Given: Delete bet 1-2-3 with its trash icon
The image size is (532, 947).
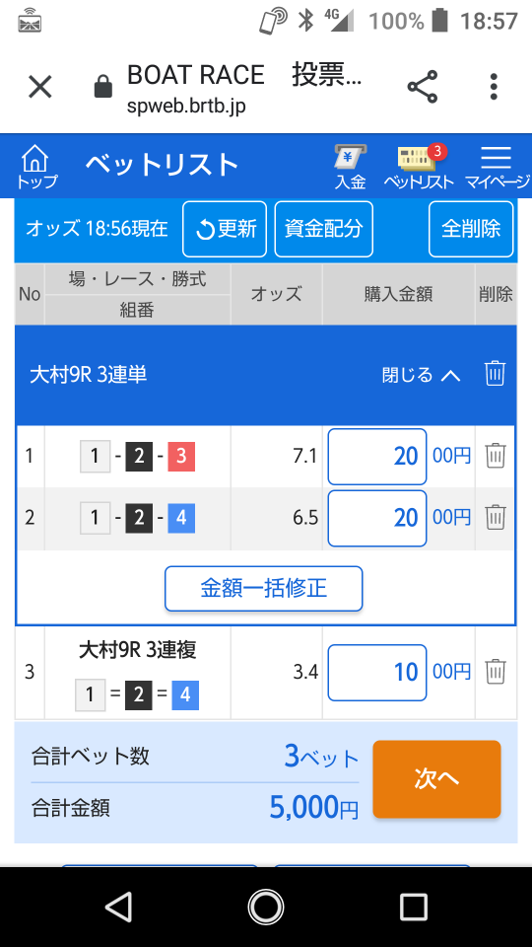Looking at the screenshot, I should [x=496, y=456].
